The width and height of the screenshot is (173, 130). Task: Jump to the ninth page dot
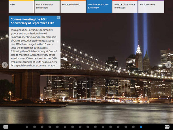click(88, 127)
